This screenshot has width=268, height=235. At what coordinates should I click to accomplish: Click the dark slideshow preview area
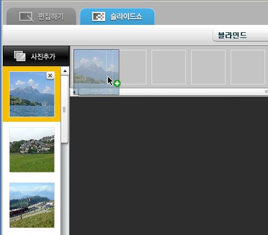coord(169,166)
